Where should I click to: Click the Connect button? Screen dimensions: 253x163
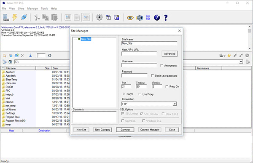coord(125,130)
